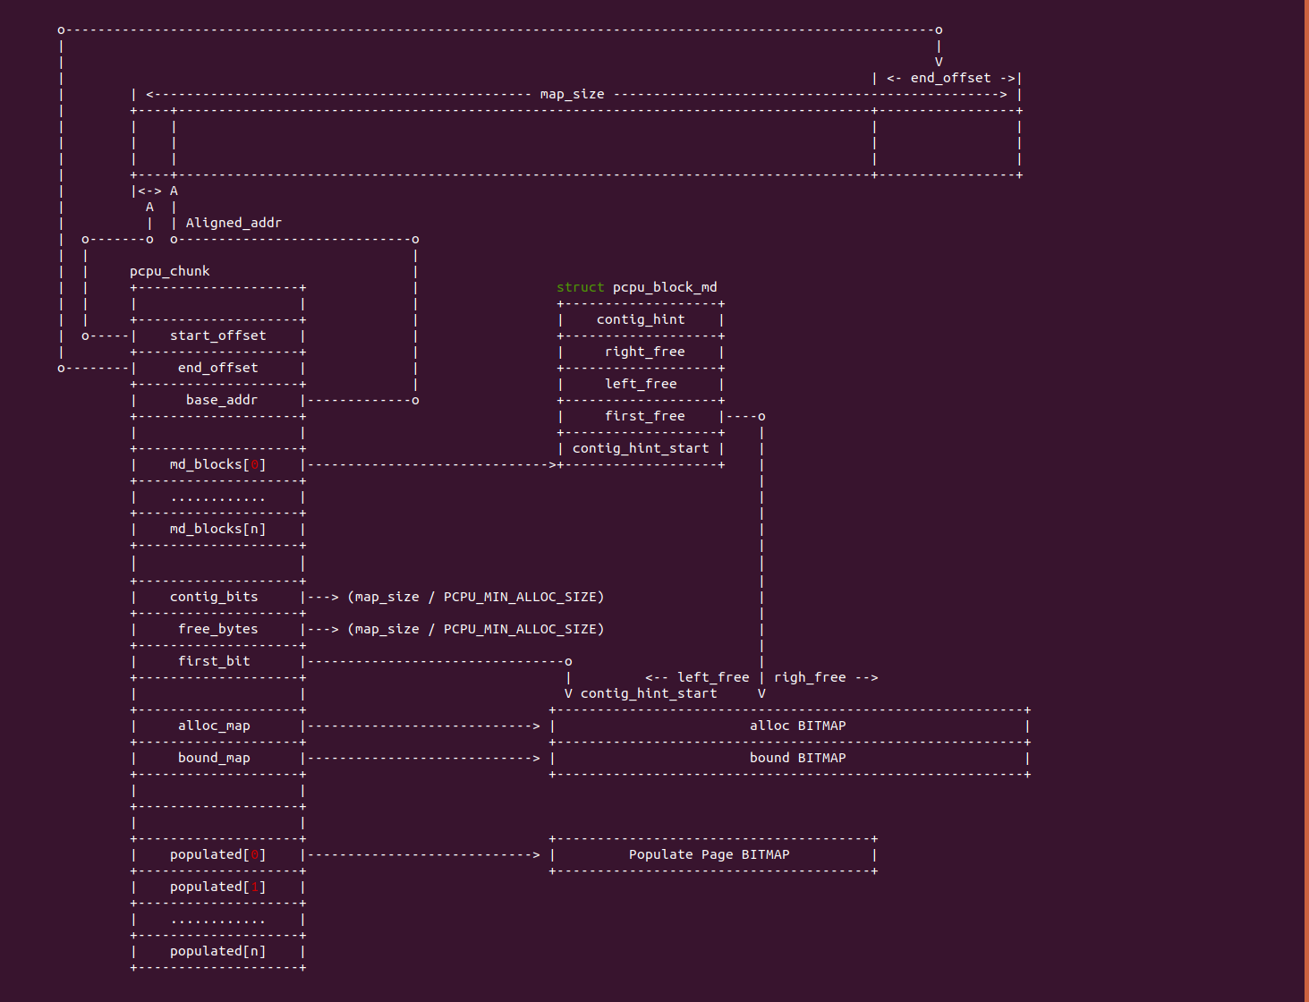Screen dimensions: 1309x1002
Task: Click the first_free field in struct box
Action: 644,416
